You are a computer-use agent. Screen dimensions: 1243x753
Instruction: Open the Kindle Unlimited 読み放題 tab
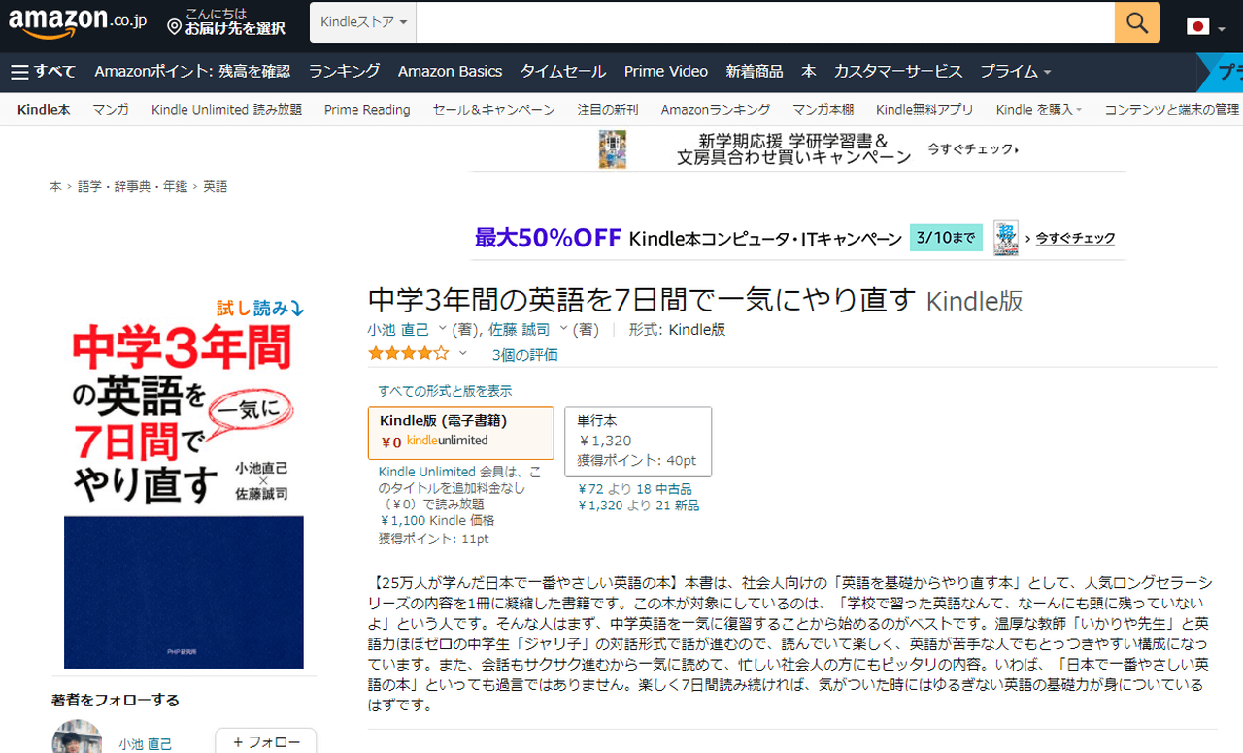(x=226, y=110)
